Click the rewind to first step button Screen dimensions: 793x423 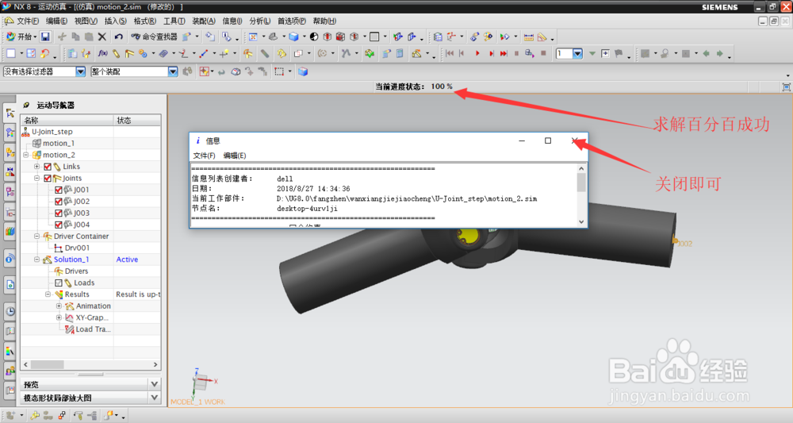(450, 54)
